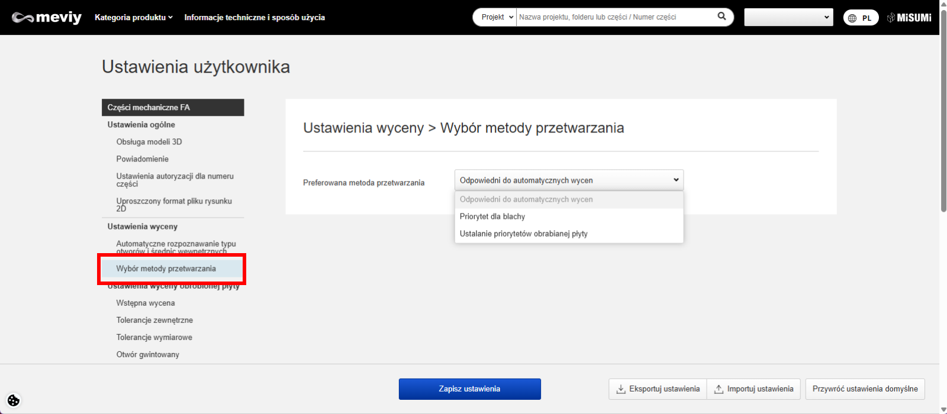Viewport: 947px width, 414px height.
Task: Click the MiSUMi logo
Action: pyautogui.click(x=909, y=18)
